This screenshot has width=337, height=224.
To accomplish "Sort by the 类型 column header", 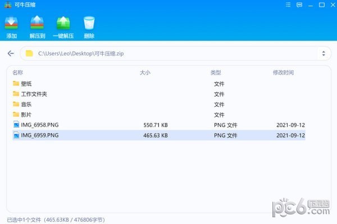I will coord(216,72).
